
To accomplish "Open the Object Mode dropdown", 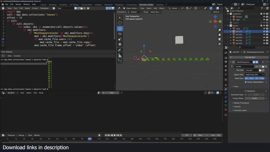I will point(131,8).
